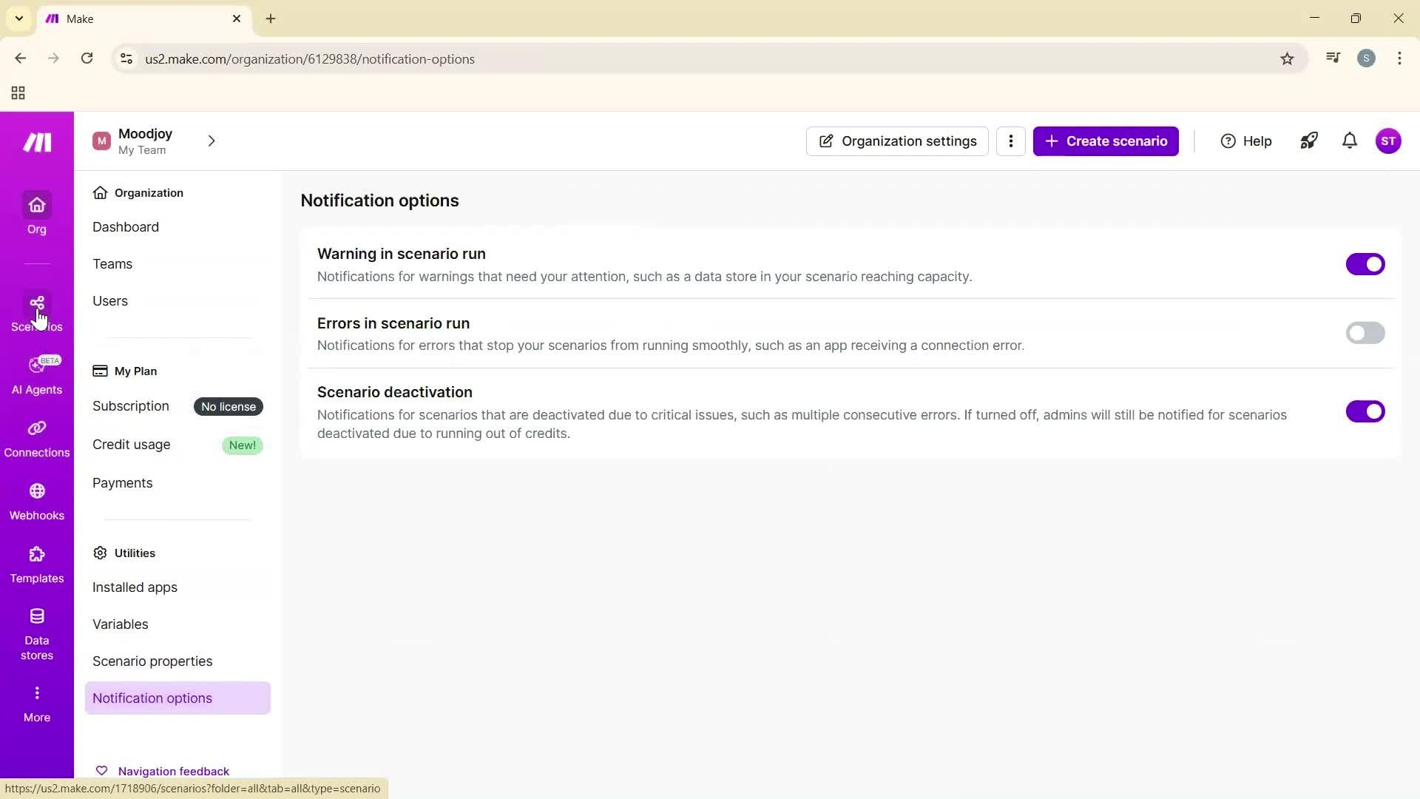Open the browser tab search dropdown
This screenshot has height=799, width=1420.
18,18
